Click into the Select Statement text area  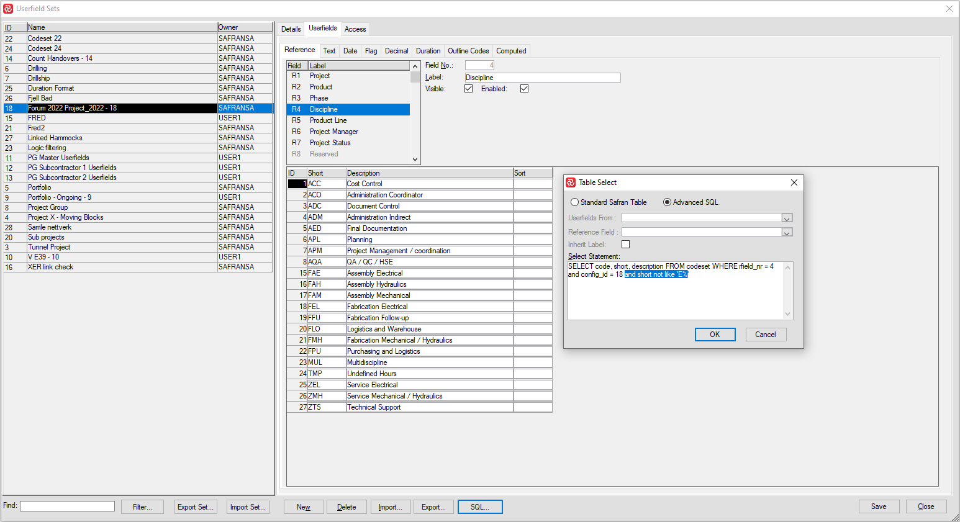point(680,290)
